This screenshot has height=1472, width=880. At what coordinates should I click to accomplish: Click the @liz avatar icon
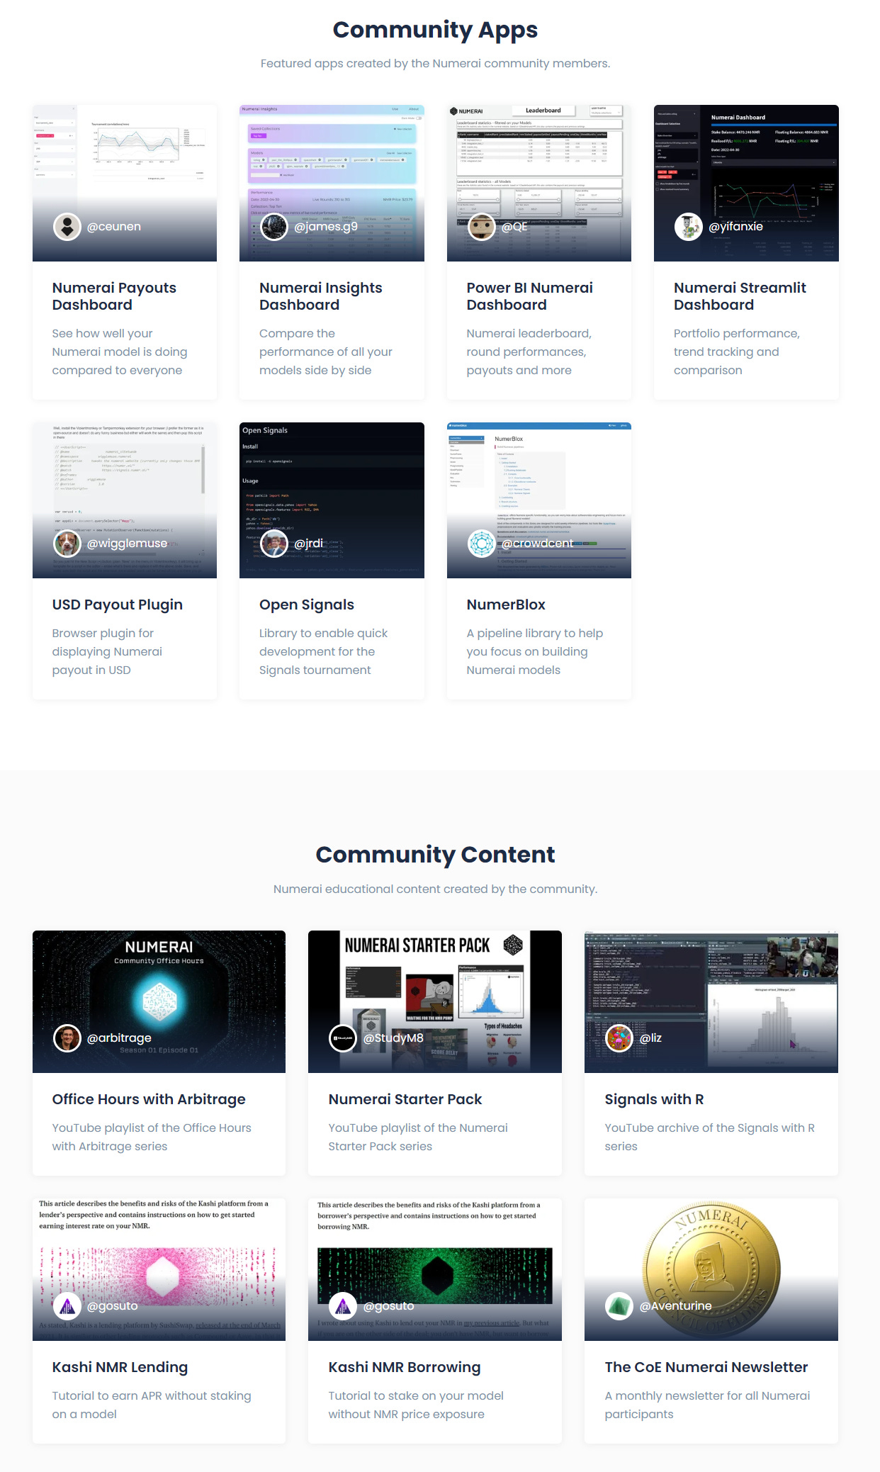click(x=620, y=1038)
